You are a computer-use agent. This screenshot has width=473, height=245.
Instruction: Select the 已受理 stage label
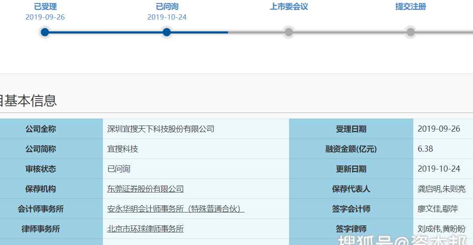(45, 7)
